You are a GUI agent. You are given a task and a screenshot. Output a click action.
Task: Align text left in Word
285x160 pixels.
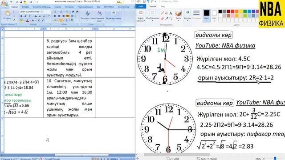pyautogui.click(x=55, y=16)
